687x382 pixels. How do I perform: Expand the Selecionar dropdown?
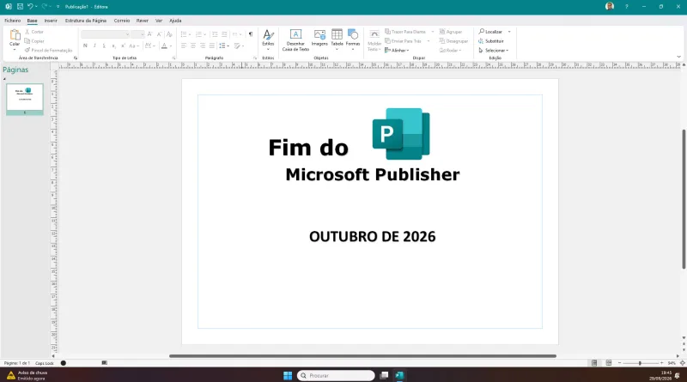pyautogui.click(x=495, y=51)
